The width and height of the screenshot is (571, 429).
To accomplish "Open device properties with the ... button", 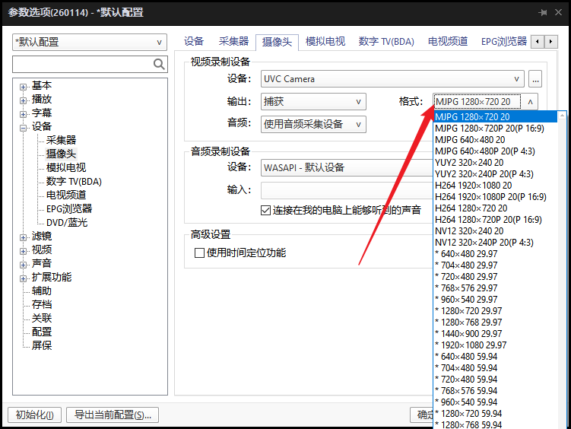I will [x=535, y=79].
